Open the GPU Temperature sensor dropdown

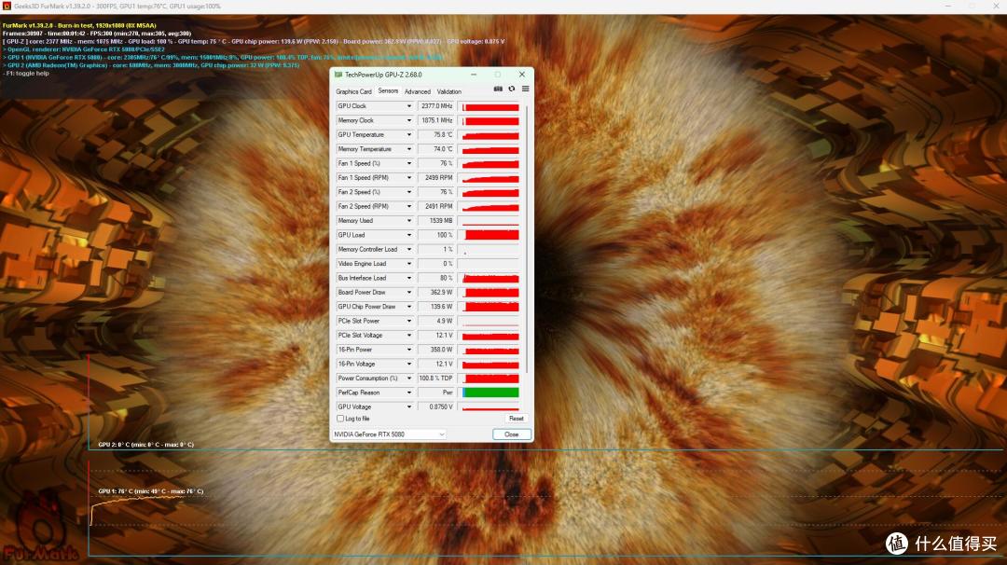pyautogui.click(x=409, y=135)
